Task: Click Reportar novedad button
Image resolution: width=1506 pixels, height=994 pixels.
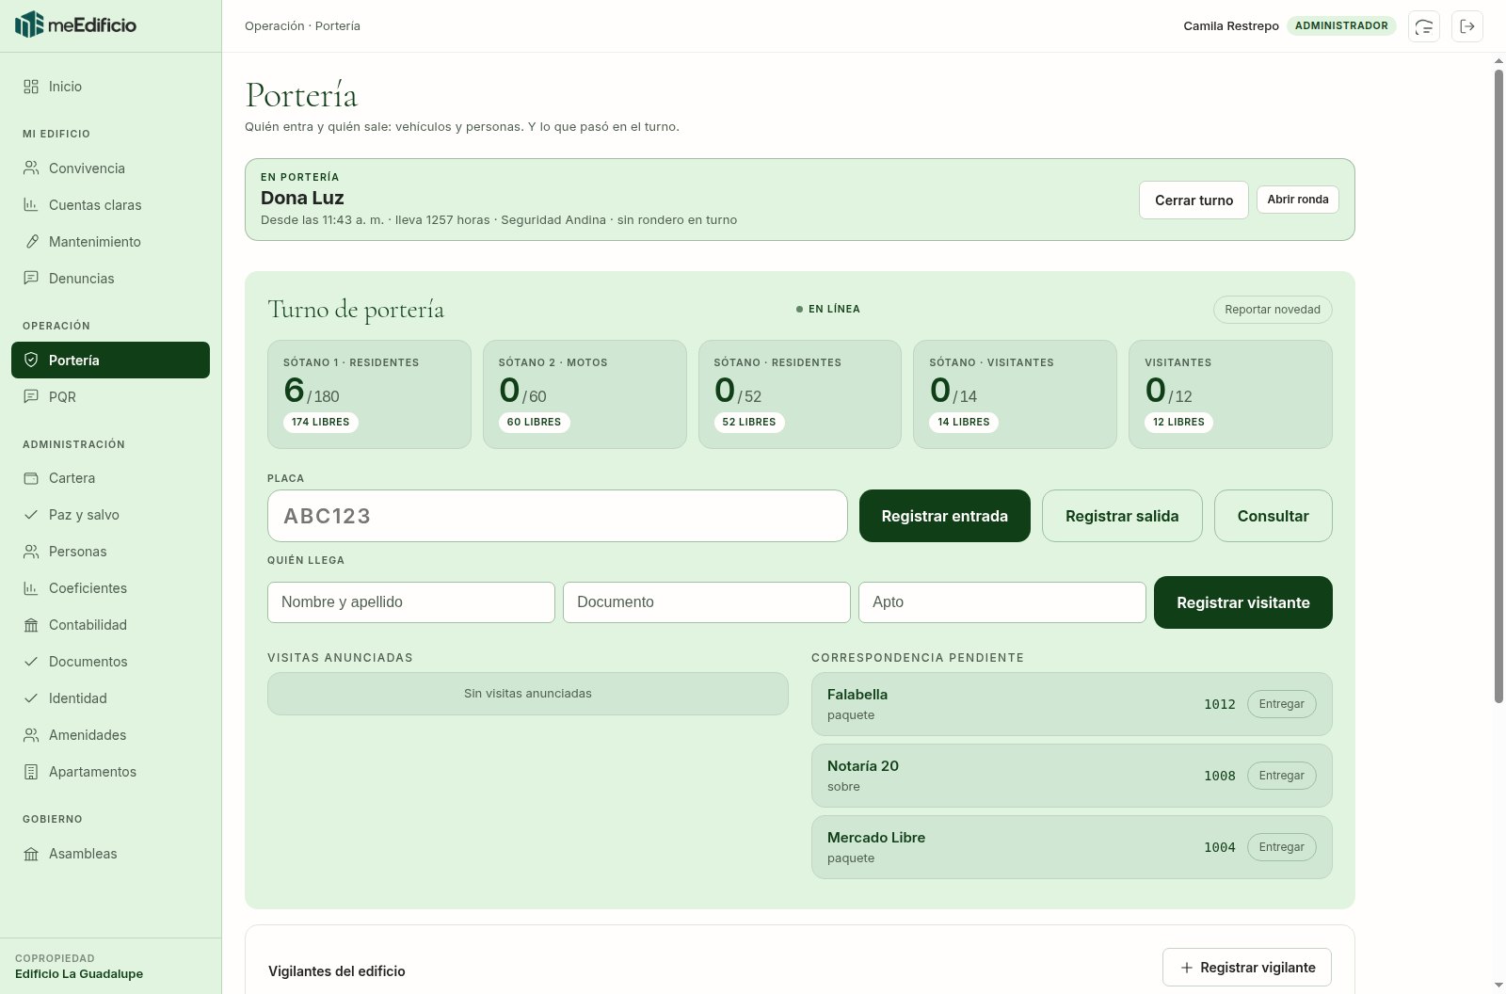Action: point(1273,310)
